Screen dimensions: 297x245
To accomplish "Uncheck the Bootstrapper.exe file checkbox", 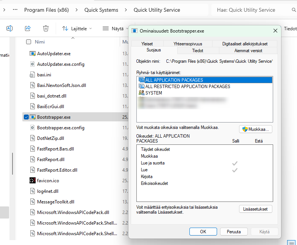I will [27, 117].
